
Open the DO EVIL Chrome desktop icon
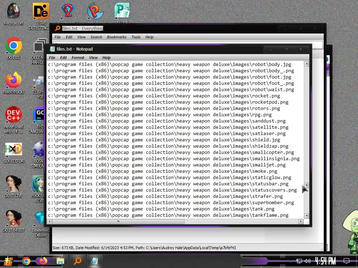(14, 48)
